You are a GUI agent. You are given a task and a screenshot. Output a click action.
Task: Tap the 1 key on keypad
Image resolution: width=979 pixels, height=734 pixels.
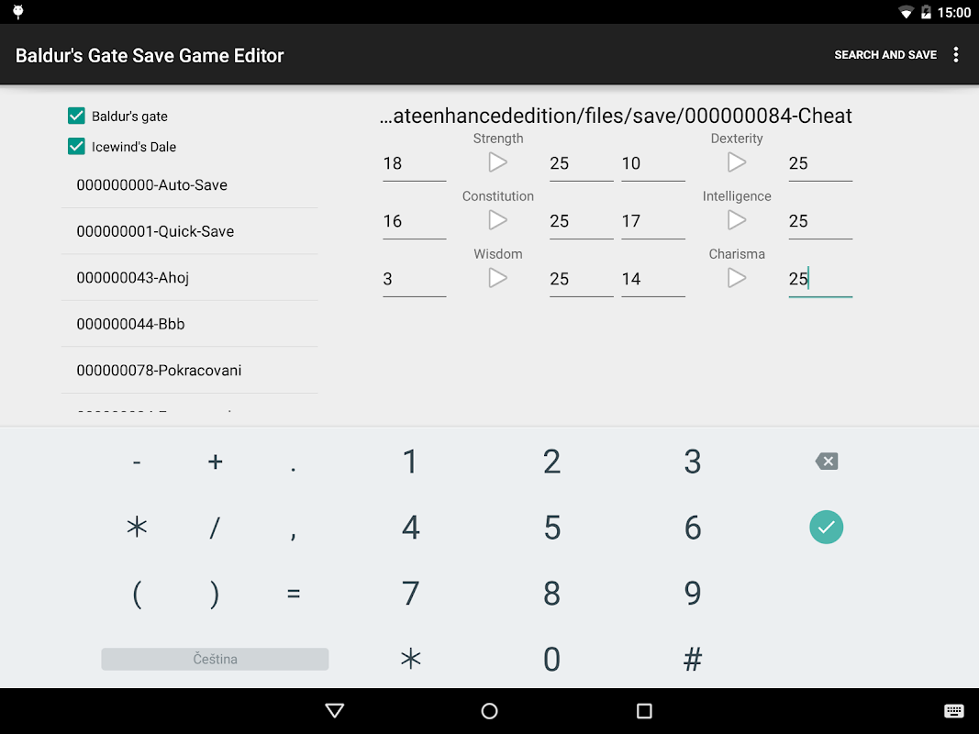coord(410,462)
